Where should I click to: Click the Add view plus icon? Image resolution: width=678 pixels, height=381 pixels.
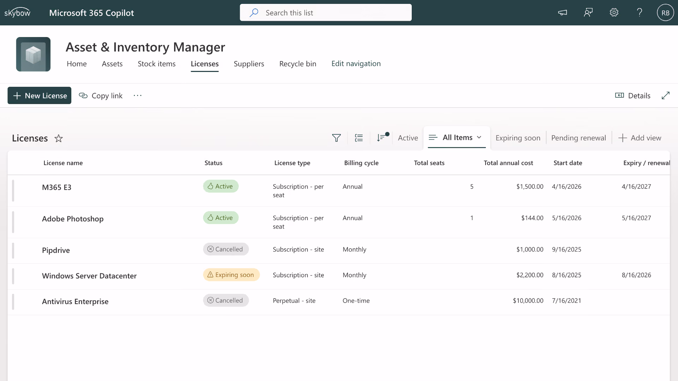[623, 138]
